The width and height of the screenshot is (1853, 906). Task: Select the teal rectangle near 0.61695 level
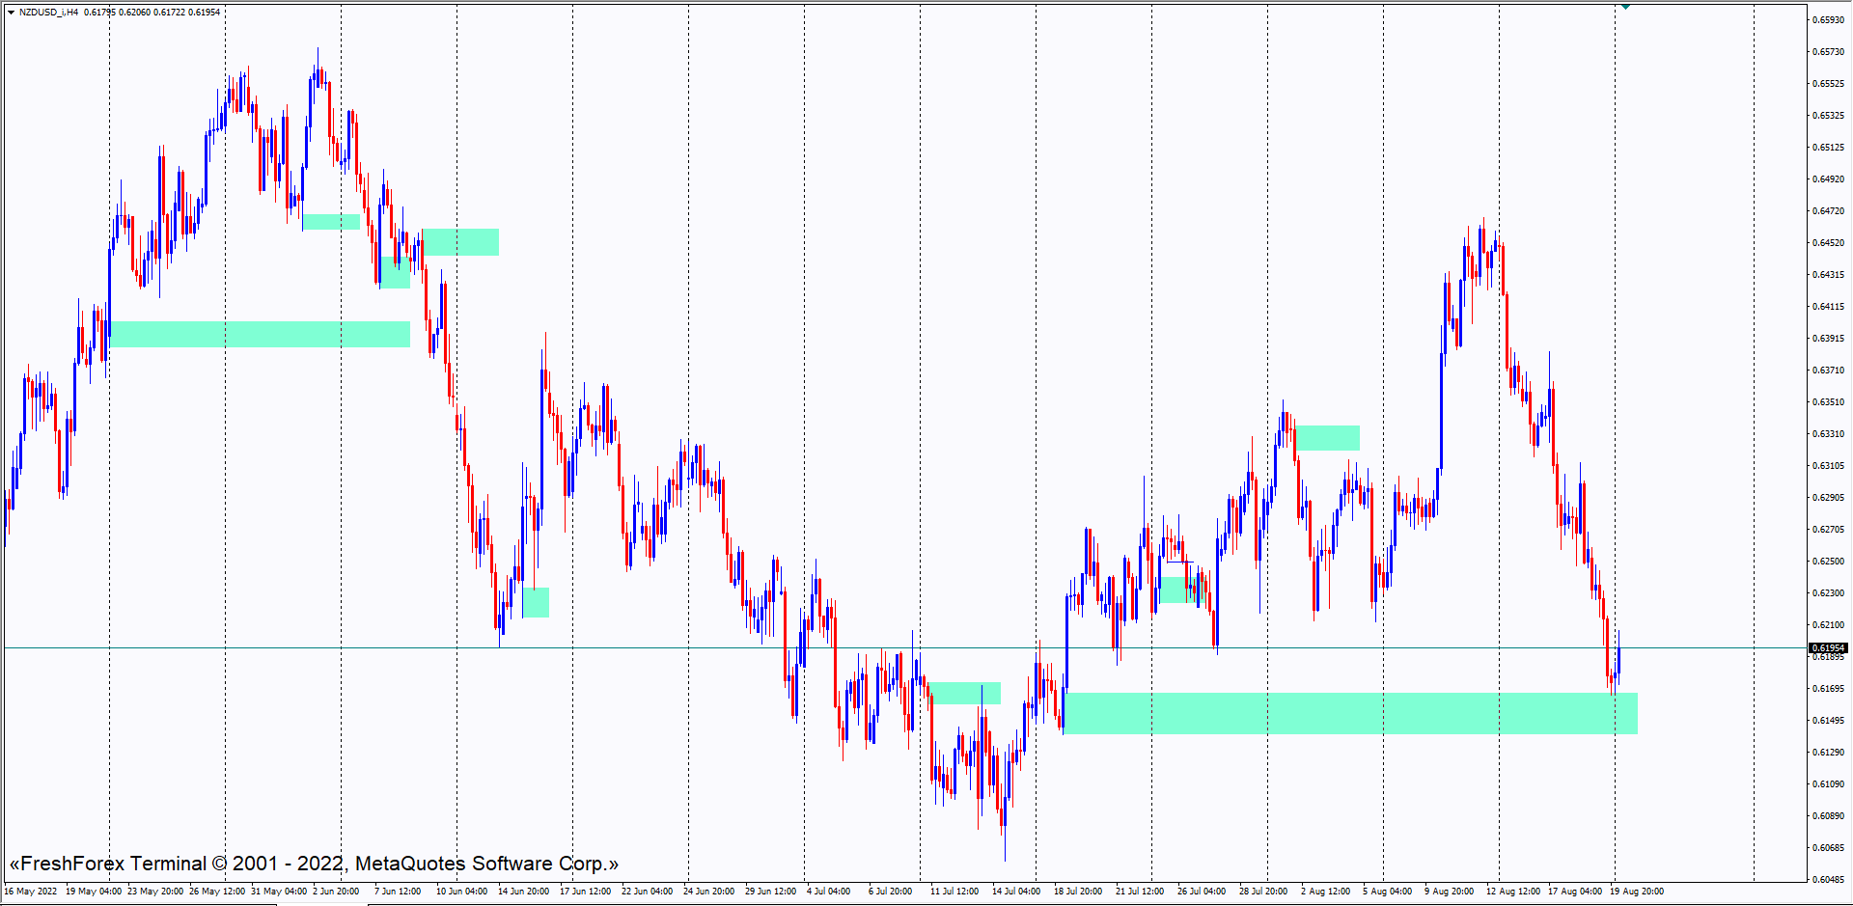(x=964, y=693)
